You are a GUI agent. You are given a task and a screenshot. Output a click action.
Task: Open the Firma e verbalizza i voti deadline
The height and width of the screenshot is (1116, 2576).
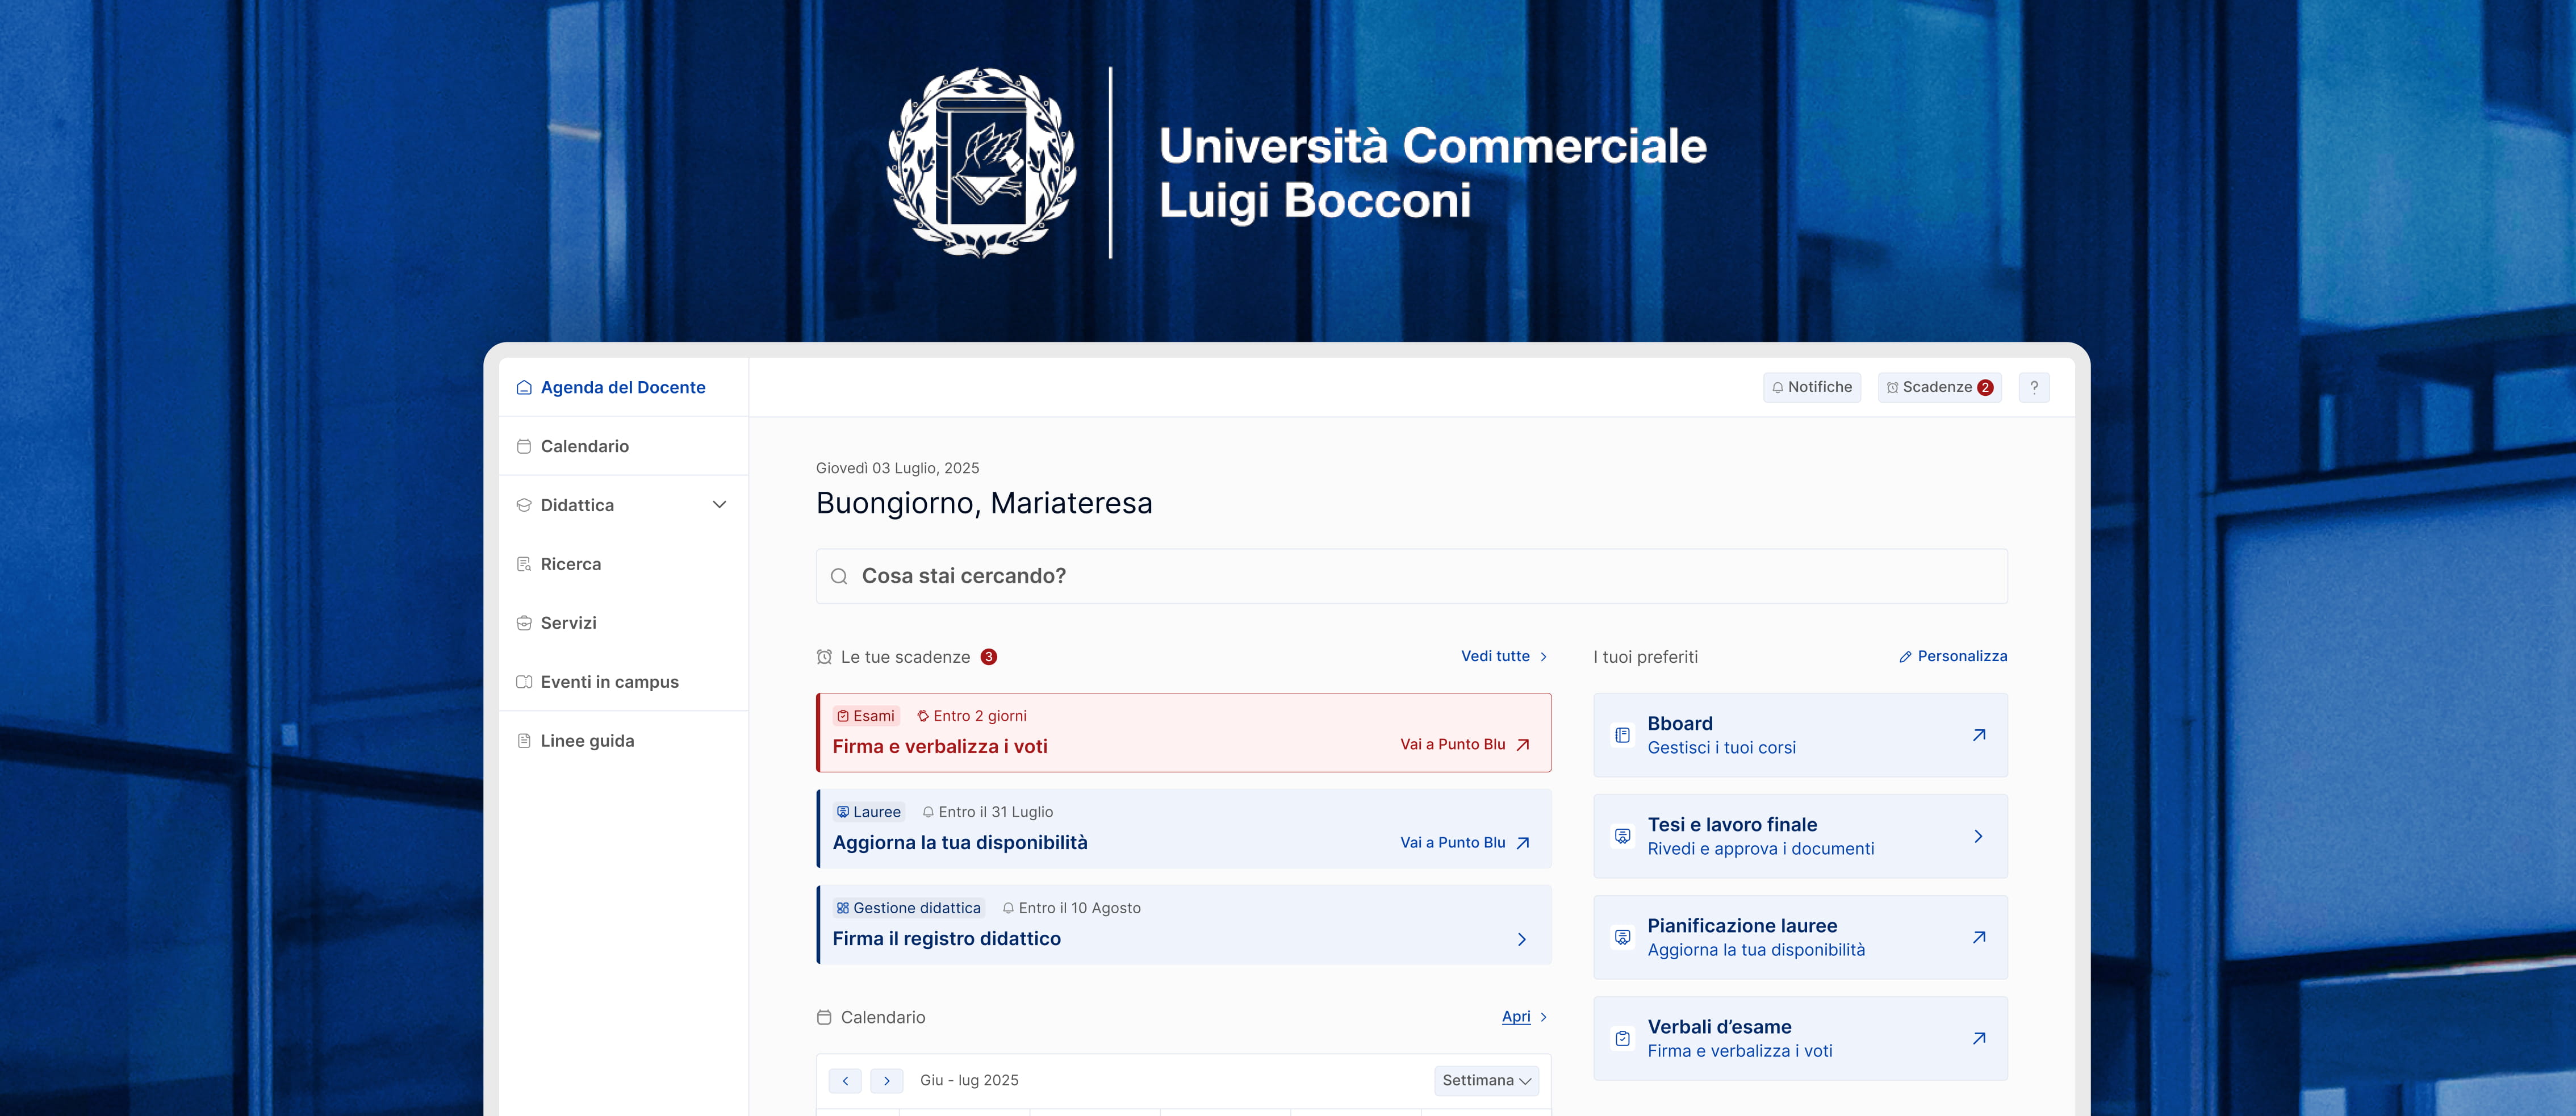[1184, 733]
